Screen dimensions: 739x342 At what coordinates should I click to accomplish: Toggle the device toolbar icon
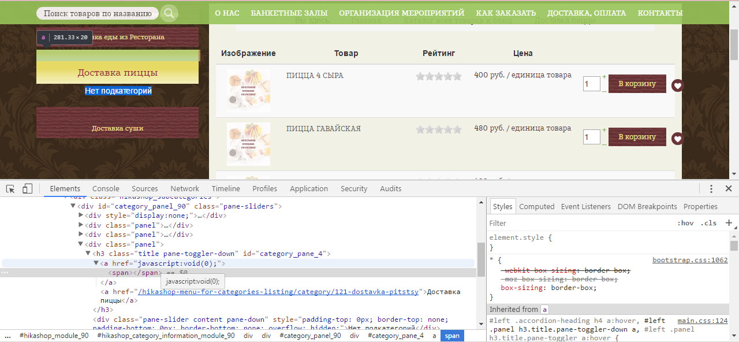tap(28, 189)
